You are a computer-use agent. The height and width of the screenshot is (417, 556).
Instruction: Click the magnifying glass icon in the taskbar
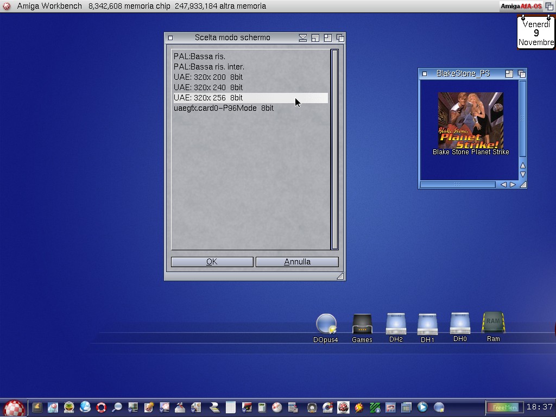click(117, 407)
